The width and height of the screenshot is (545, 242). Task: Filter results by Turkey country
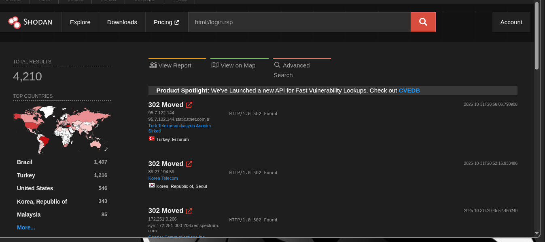coord(26,175)
